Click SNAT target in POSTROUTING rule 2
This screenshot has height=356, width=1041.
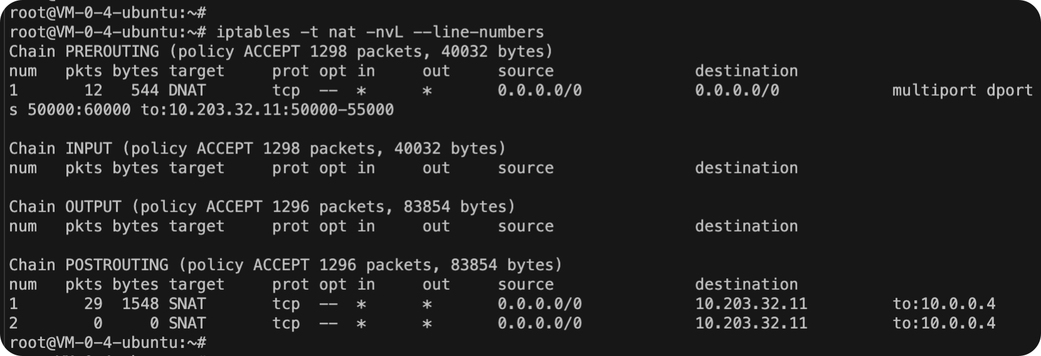187,323
